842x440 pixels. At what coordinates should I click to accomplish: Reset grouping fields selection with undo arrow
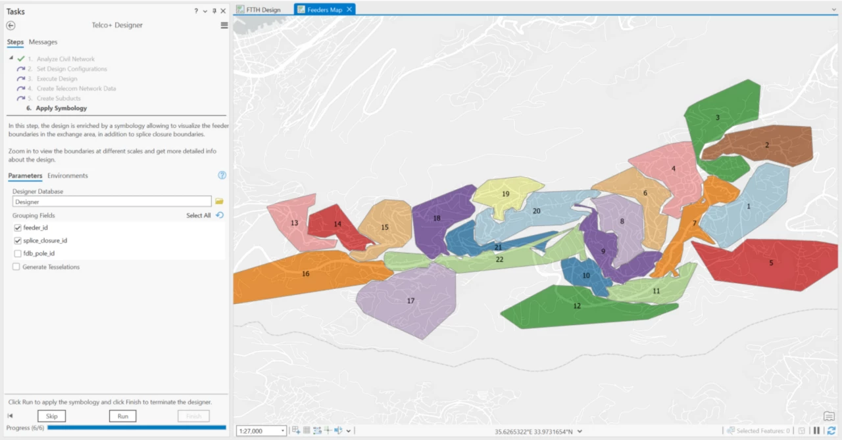[220, 215]
